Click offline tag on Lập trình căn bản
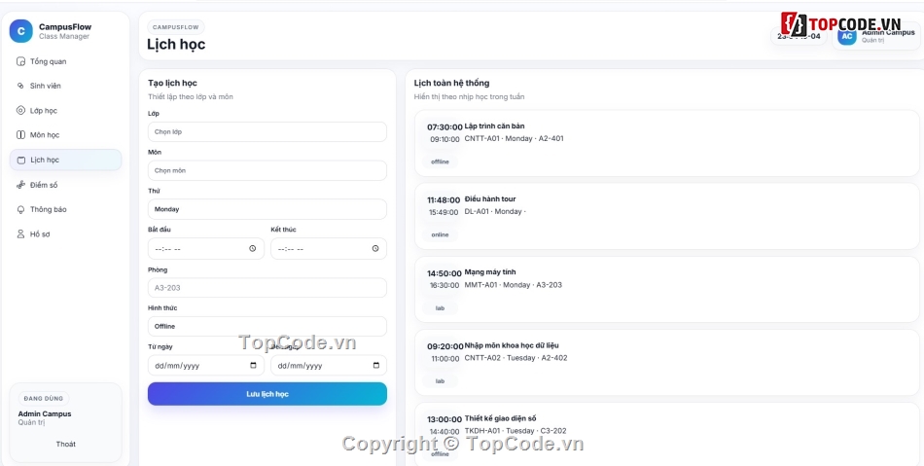This screenshot has width=924, height=466. tap(440, 161)
